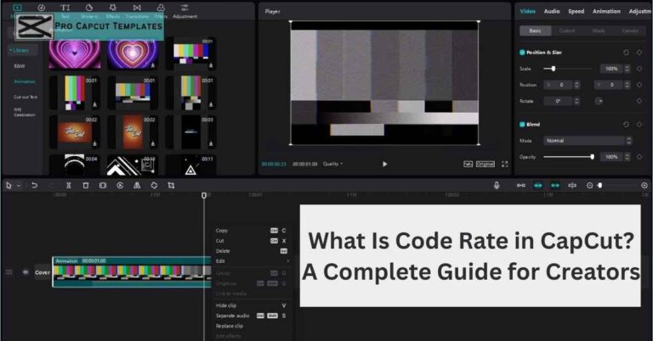The height and width of the screenshot is (341, 653).
Task: Toggle the Position & Size checkbox
Action: pos(522,53)
